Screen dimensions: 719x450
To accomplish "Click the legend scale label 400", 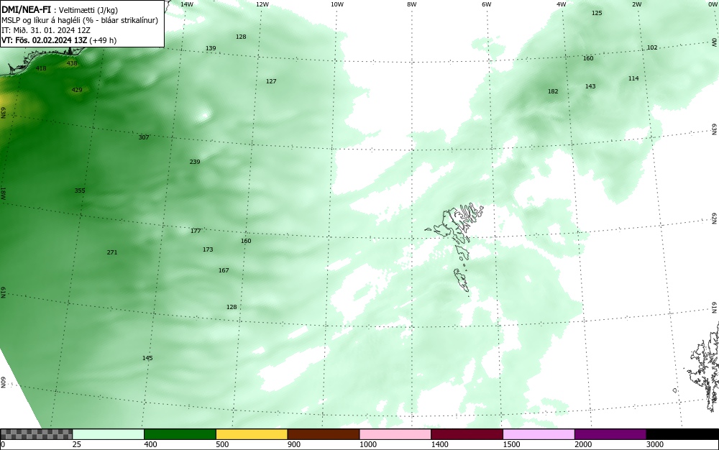I will [150, 444].
